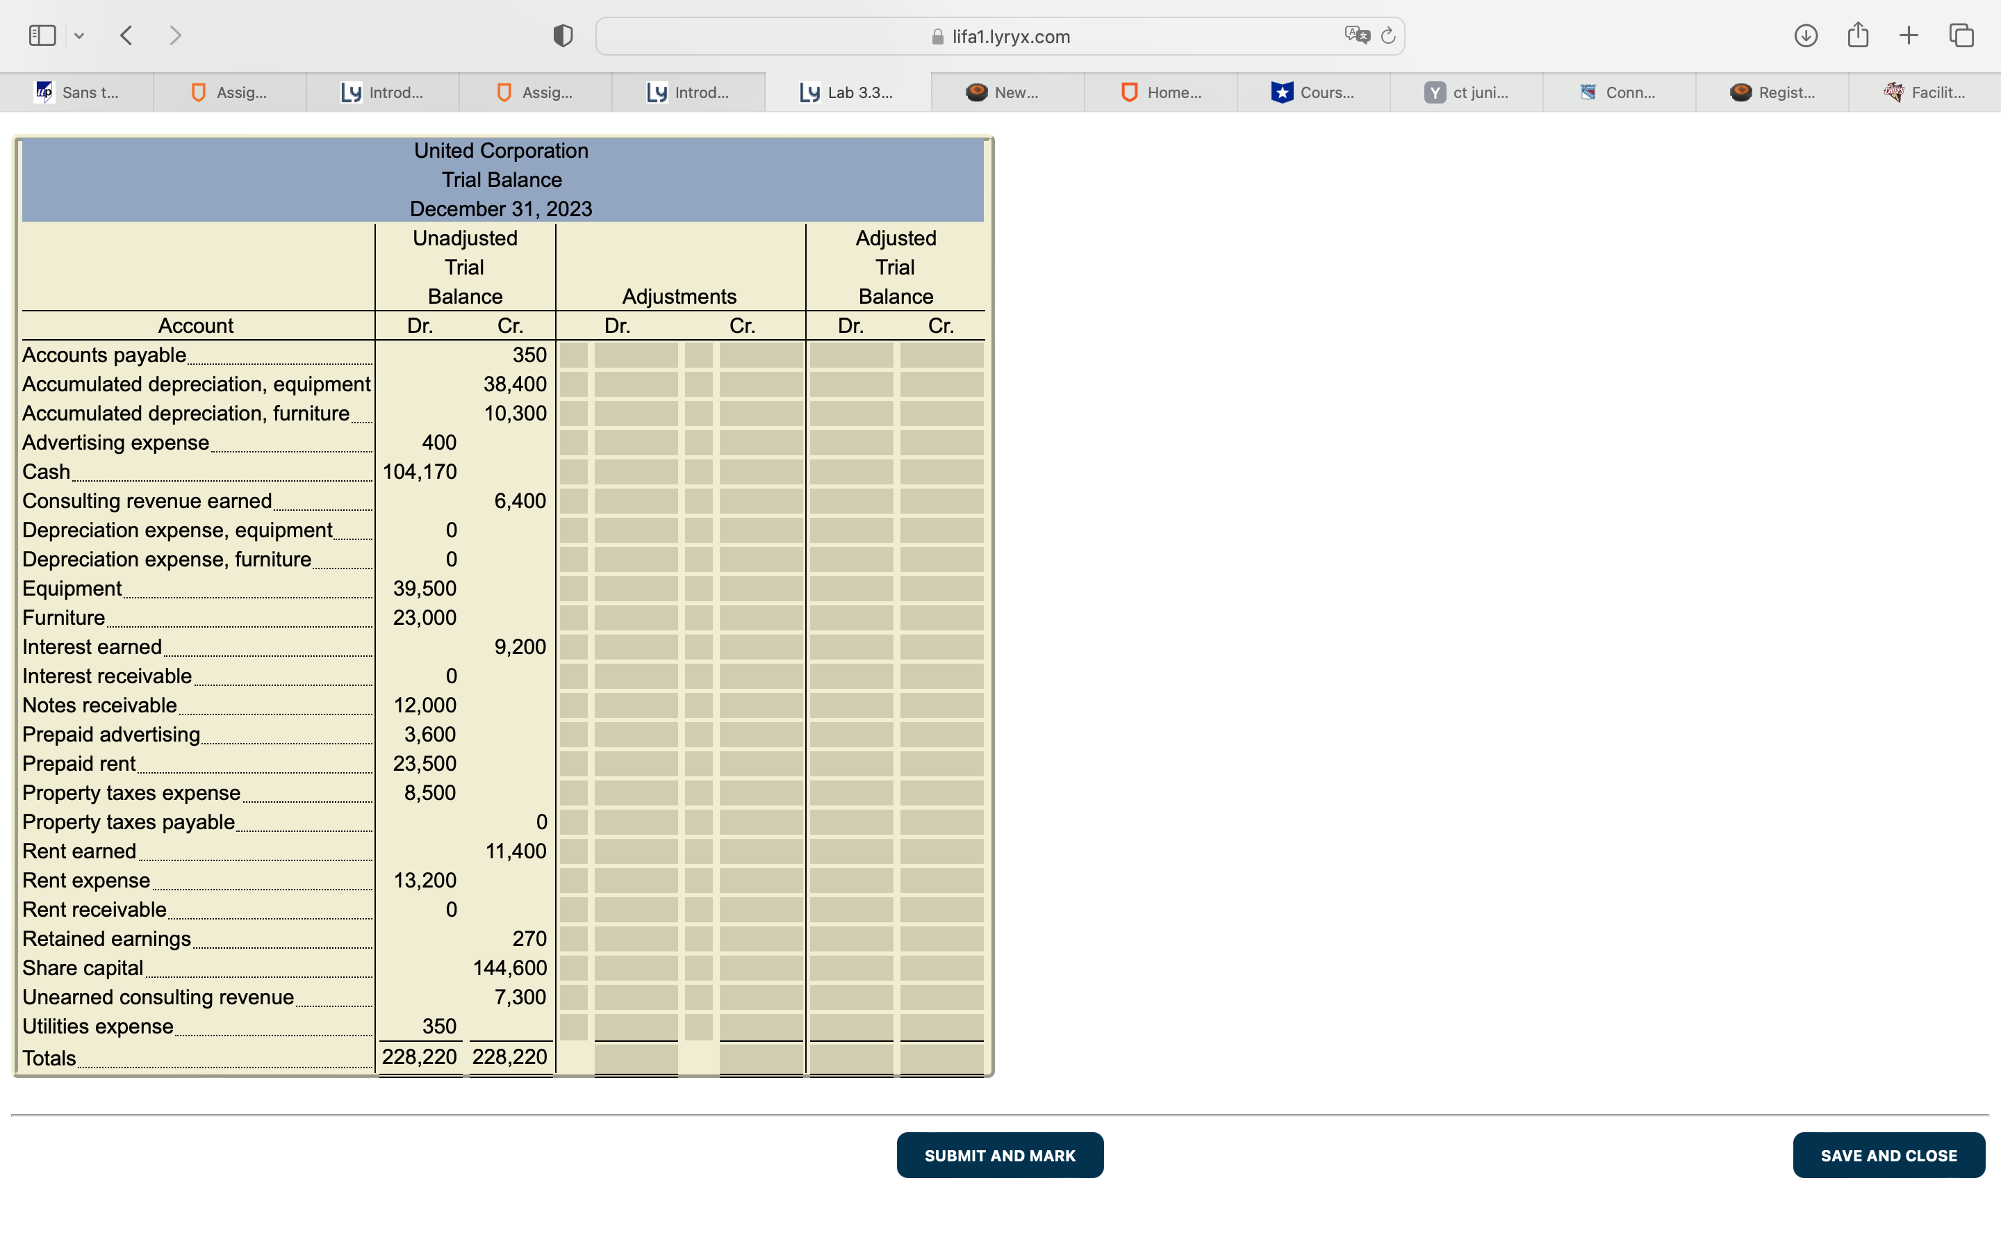
Task: Switch to the ct juni... tab
Action: [x=1467, y=92]
